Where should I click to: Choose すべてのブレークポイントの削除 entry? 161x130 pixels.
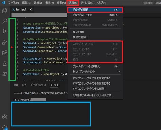click(x=95, y=89)
